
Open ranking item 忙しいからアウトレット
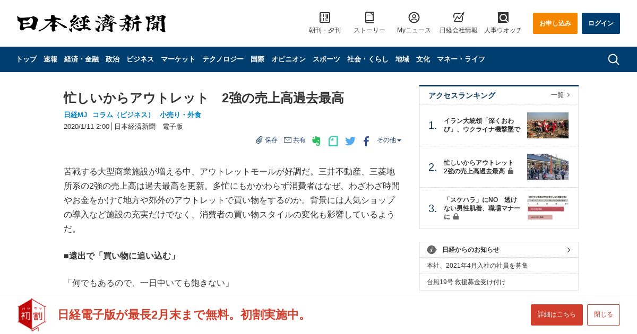(x=479, y=167)
